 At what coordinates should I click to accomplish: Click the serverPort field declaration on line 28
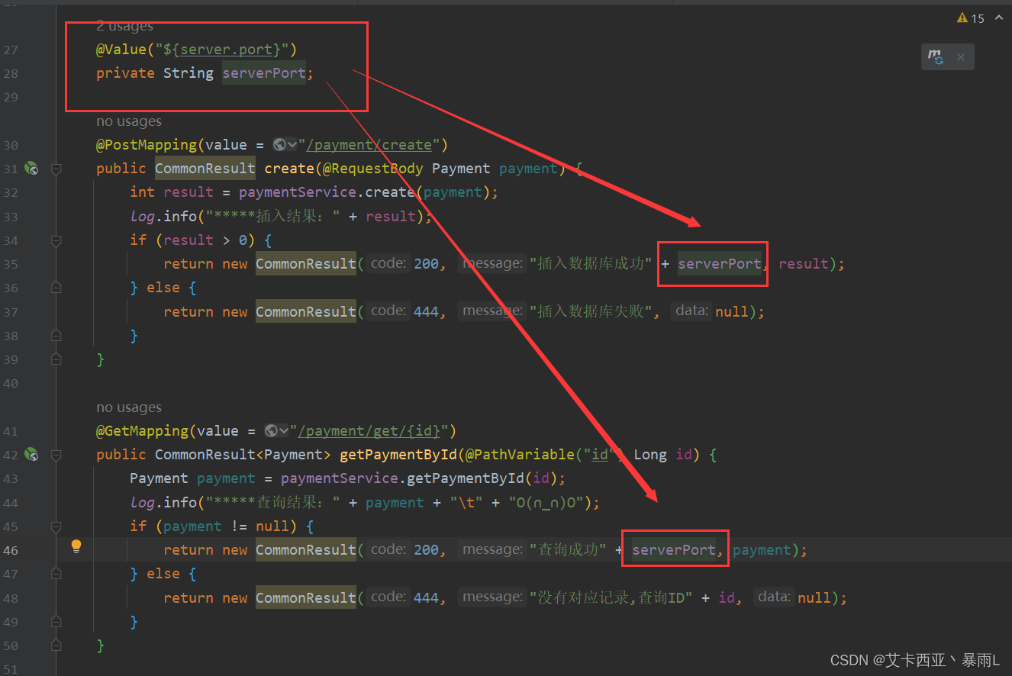tap(264, 73)
